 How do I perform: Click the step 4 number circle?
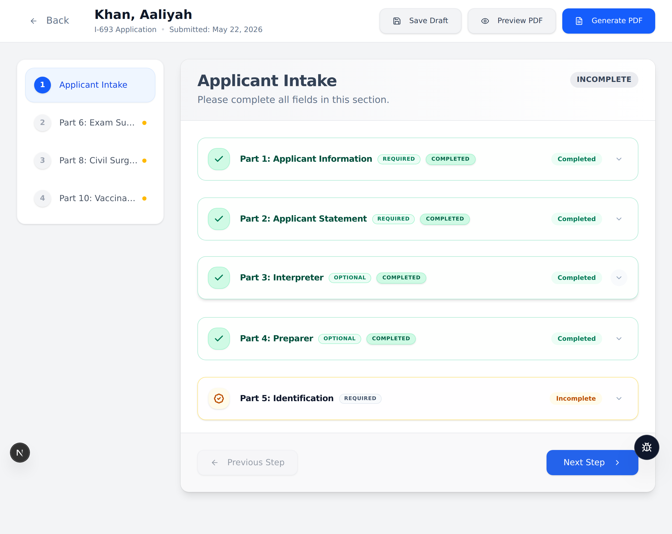click(x=42, y=198)
